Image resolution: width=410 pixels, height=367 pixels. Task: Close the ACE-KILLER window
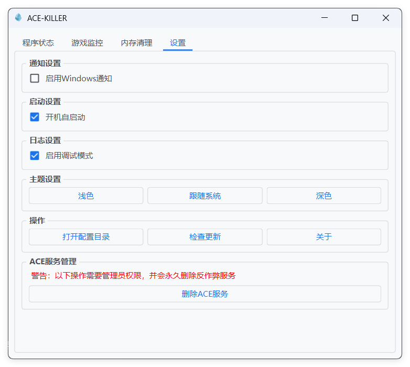pos(386,18)
